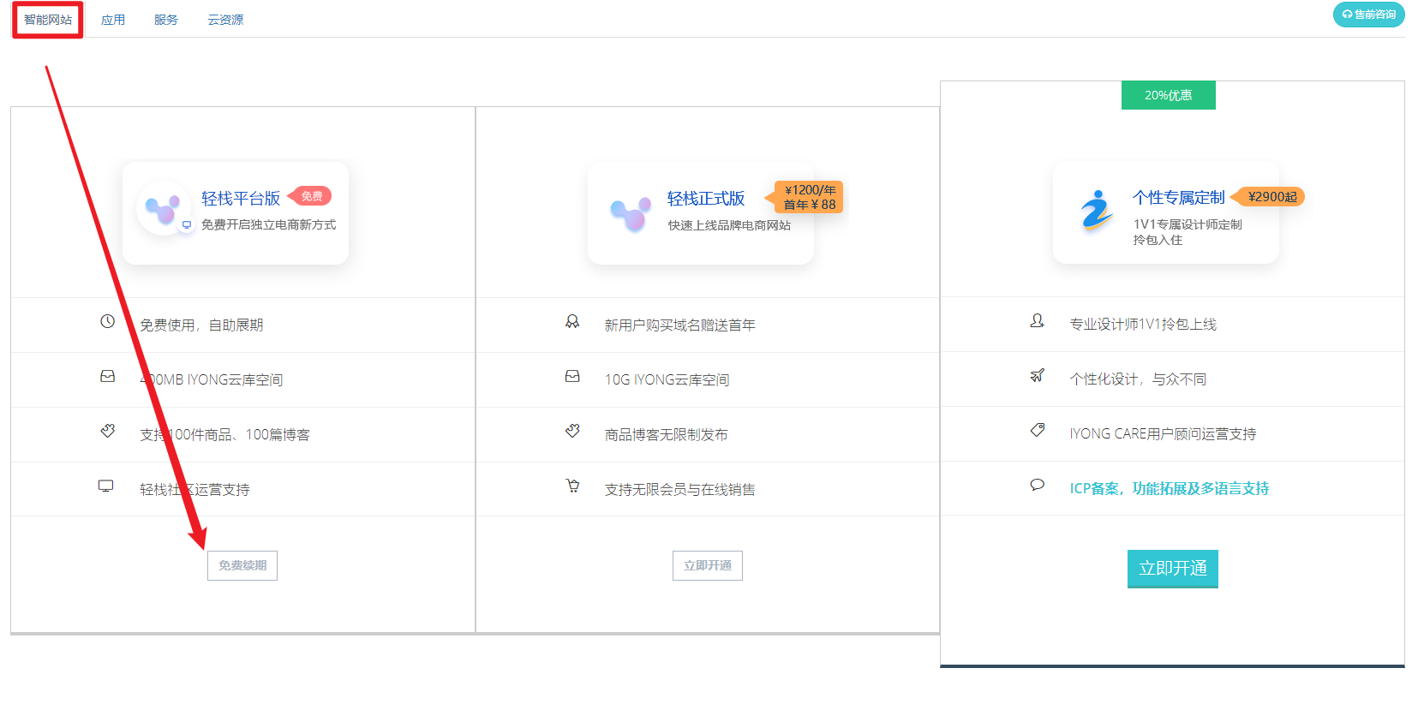This screenshot has width=1418, height=704.
Task: Select the 20%优惠 green badge
Action: click(x=1169, y=95)
